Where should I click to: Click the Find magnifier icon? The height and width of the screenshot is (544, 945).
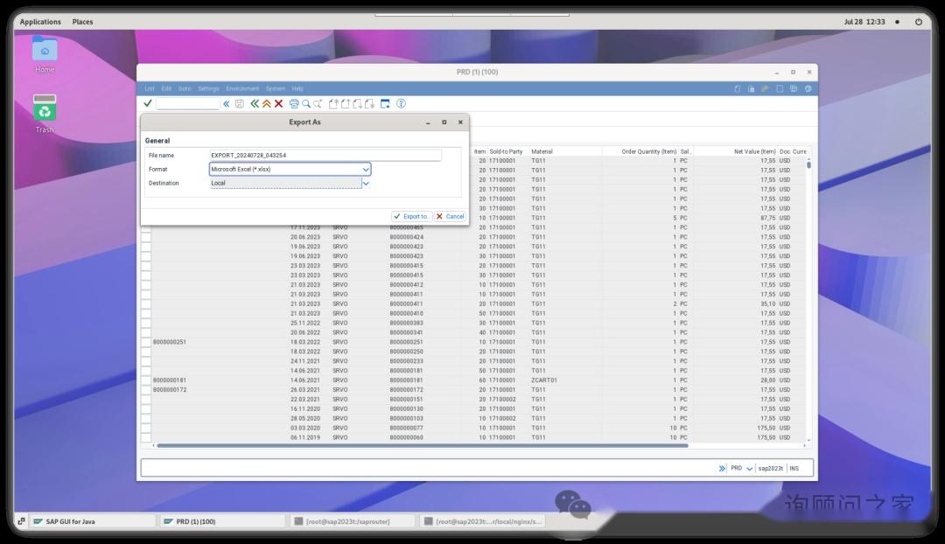[306, 103]
